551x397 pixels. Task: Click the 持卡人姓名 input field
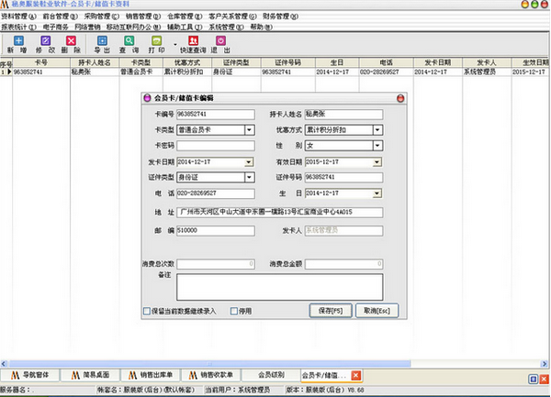pos(343,115)
